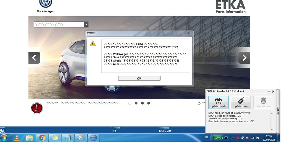Minimize the ETKA 8.1 Loader window
The height and width of the screenshot is (158, 282).
269,92
